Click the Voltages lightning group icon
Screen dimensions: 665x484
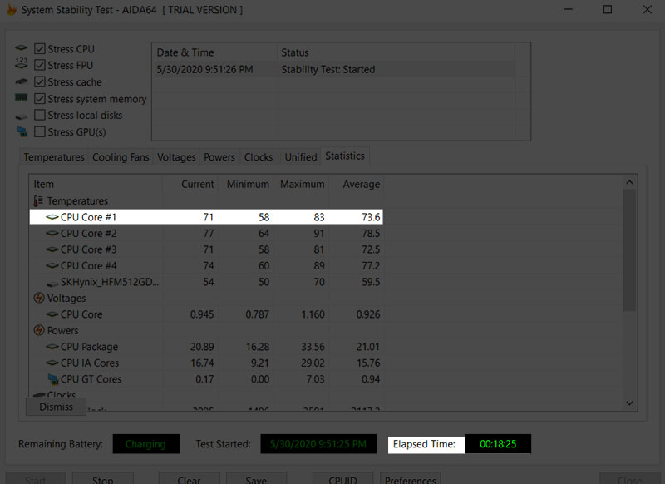tap(39, 298)
